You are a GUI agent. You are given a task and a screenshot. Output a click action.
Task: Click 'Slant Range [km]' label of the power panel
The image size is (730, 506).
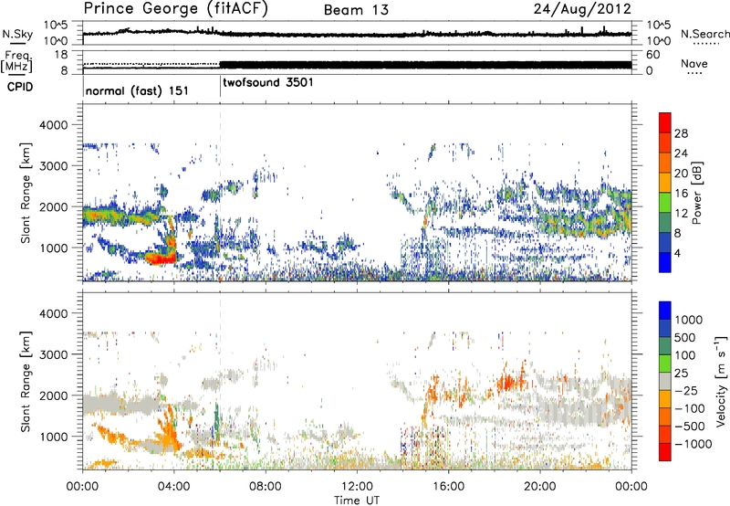pos(26,193)
